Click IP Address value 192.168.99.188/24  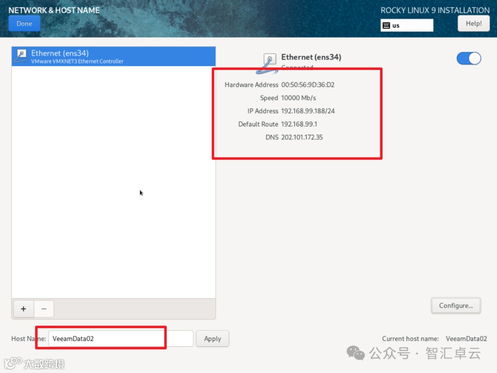[x=308, y=111]
